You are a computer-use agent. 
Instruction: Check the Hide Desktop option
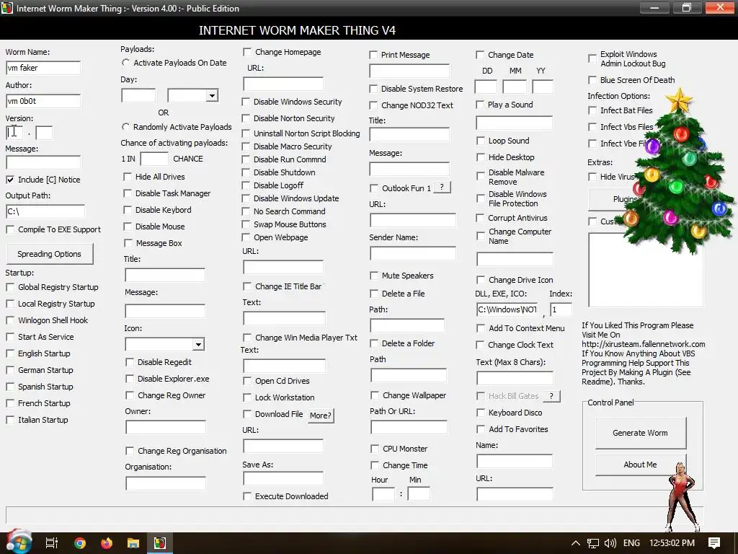coord(481,157)
